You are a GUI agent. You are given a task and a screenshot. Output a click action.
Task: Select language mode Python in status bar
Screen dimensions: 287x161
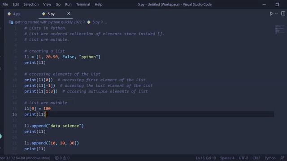click(270, 158)
